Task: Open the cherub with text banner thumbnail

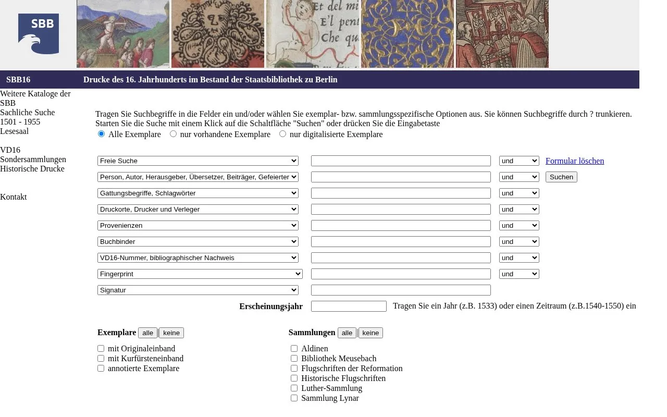Action: (313, 34)
